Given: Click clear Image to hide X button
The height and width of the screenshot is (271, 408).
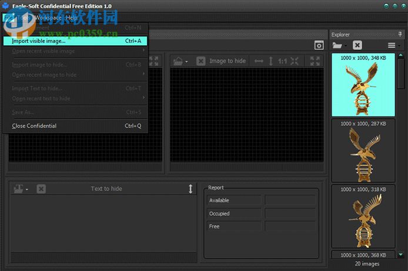Looking at the screenshot, I should (x=200, y=61).
